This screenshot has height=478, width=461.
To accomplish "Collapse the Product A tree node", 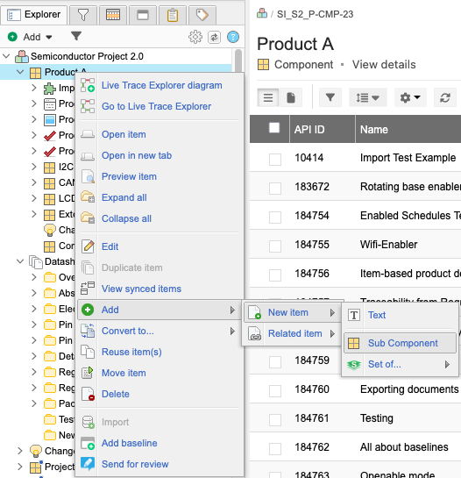I will (x=20, y=72).
